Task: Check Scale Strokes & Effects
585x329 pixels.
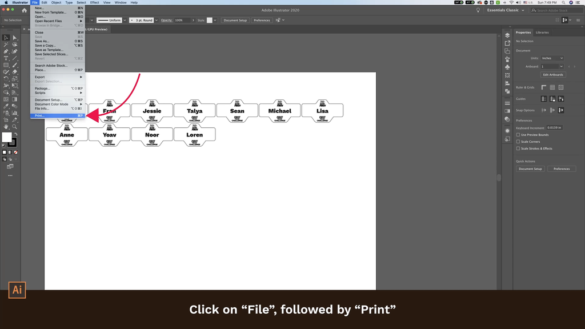Action: pos(518,149)
